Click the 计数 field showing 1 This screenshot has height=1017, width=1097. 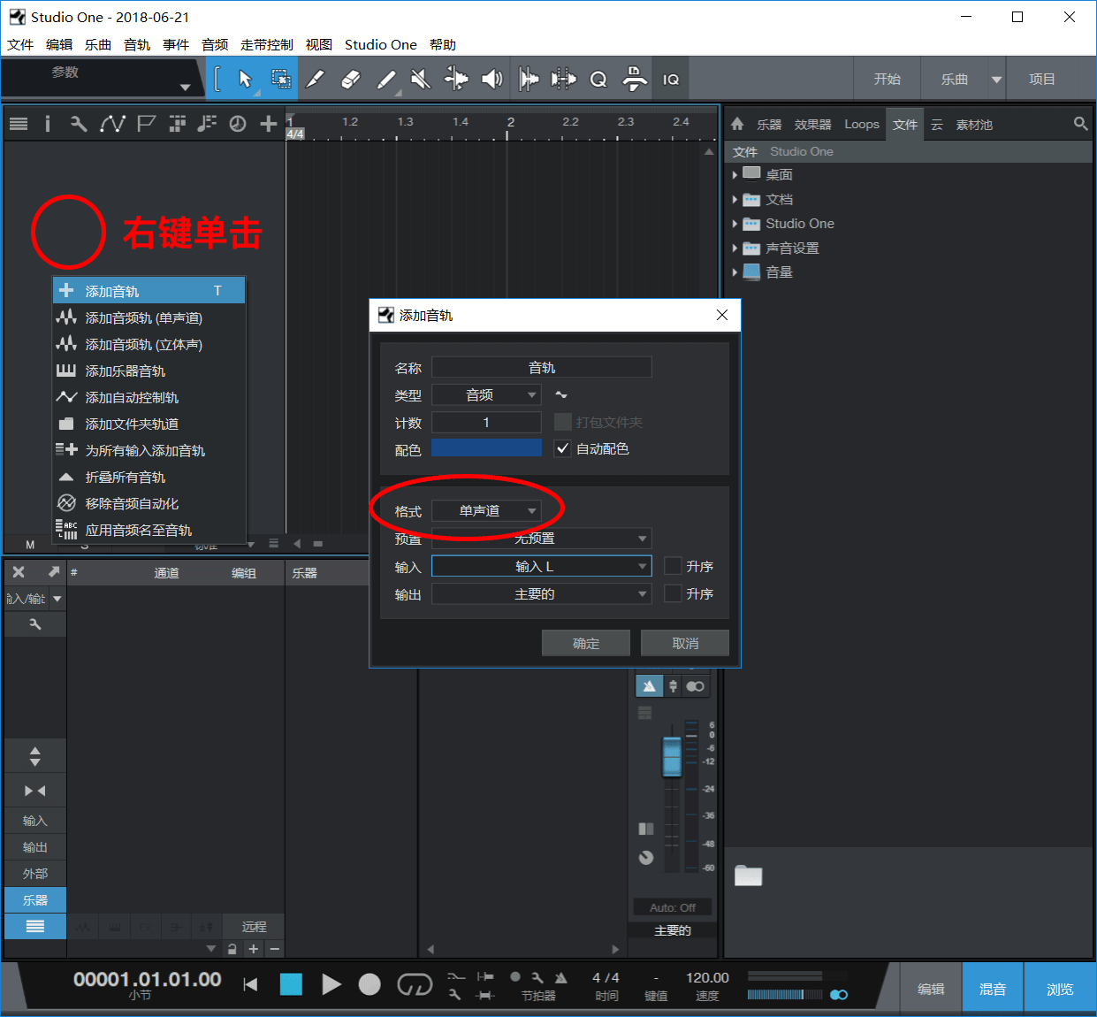tap(486, 422)
